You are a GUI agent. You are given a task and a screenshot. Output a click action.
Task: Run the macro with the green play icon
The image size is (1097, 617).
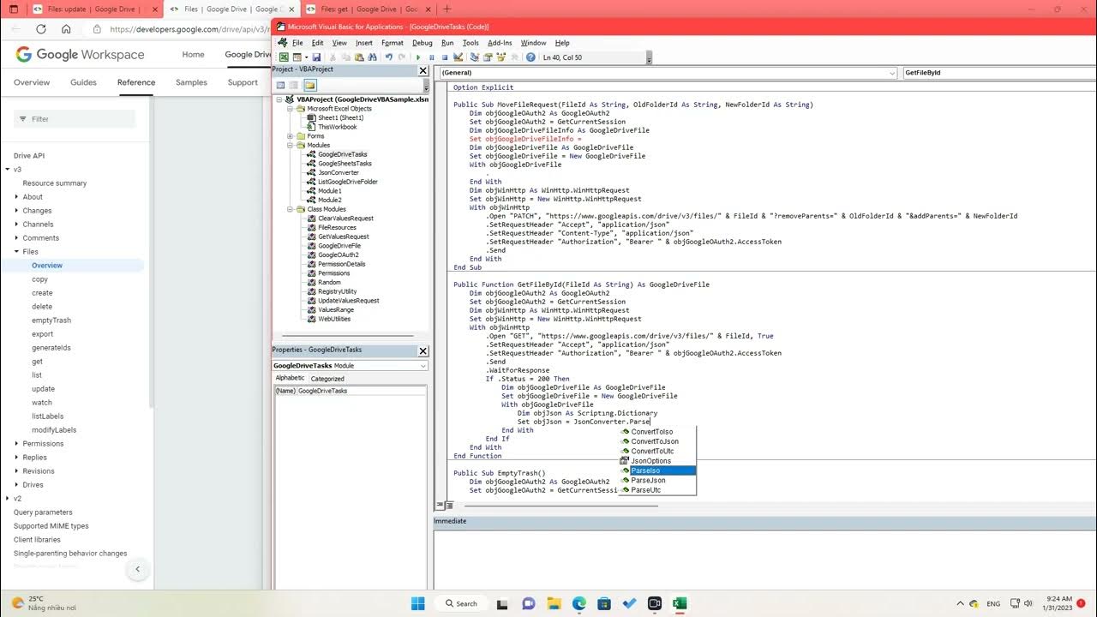tap(418, 57)
